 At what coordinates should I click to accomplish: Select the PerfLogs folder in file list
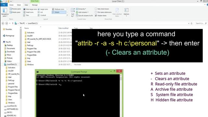click(x=30, y=45)
